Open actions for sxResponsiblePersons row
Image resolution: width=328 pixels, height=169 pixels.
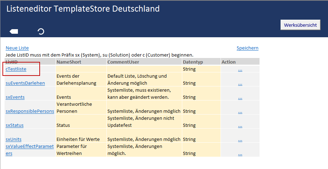coord(240,111)
